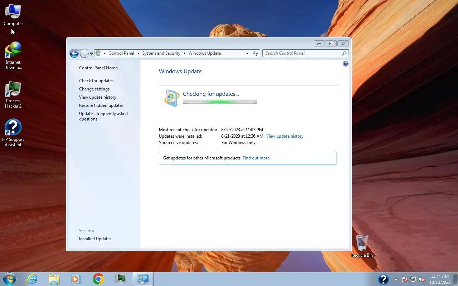Image resolution: width=458 pixels, height=286 pixels.
Task: Click the Forward arrow button in Control Panel
Action: pos(84,54)
